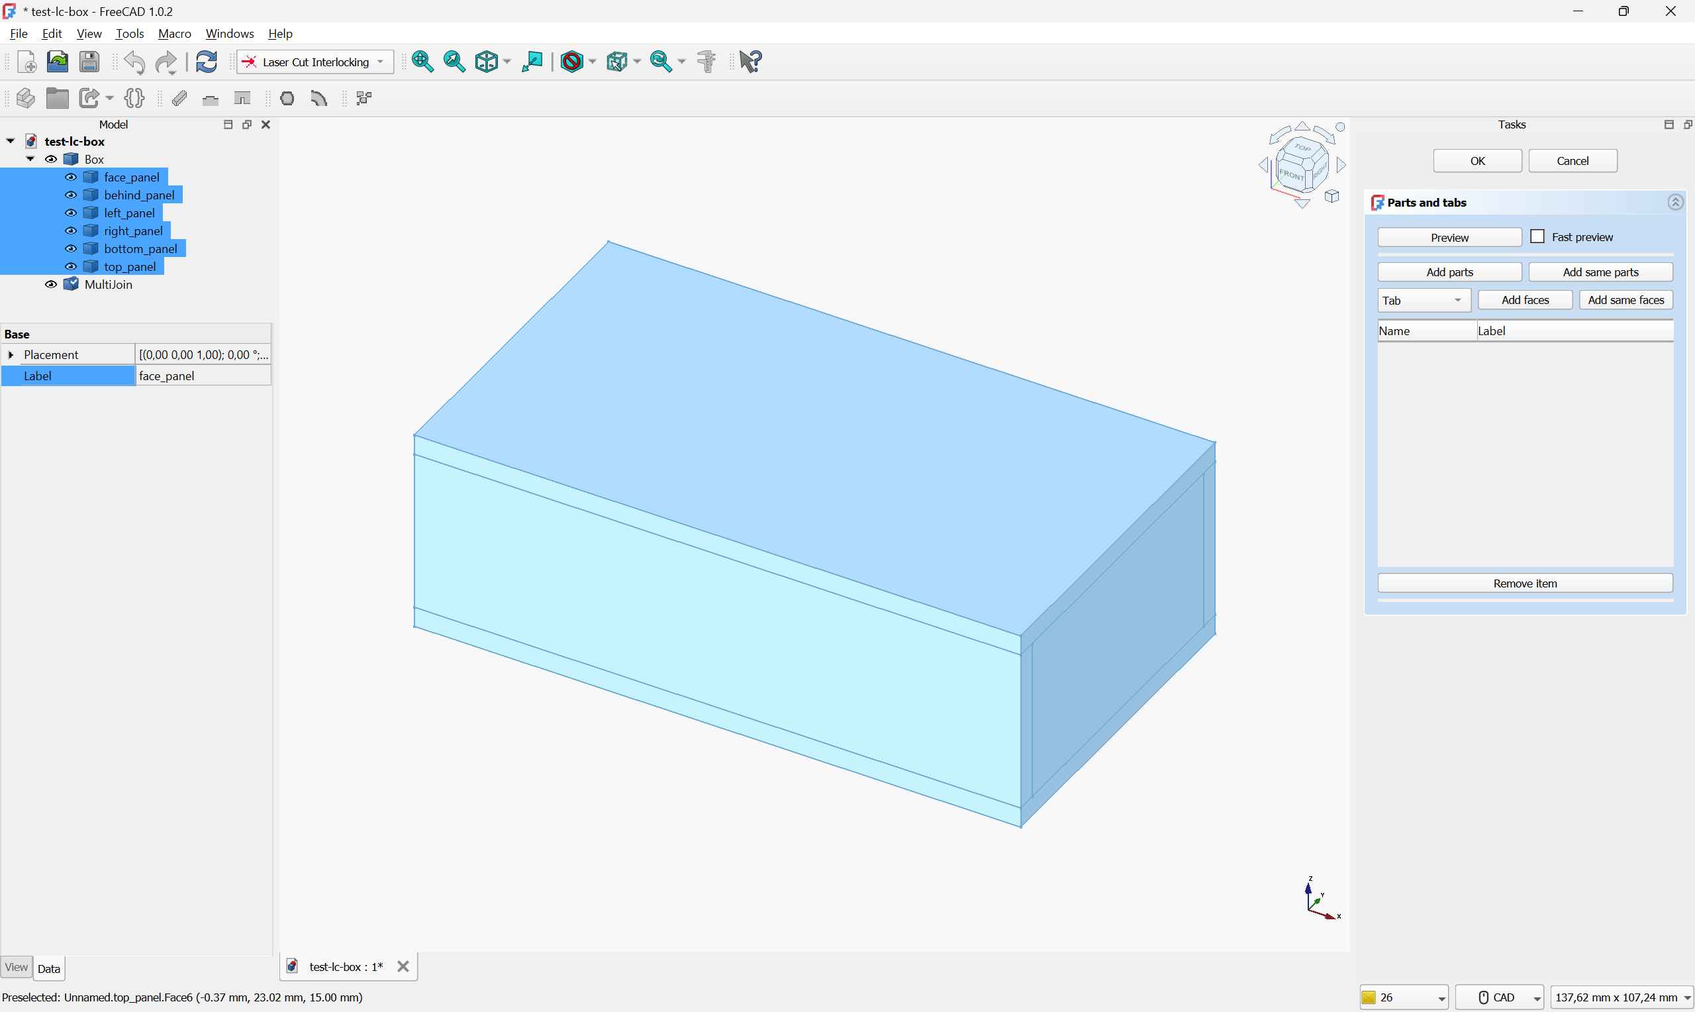This screenshot has width=1695, height=1012.
Task: Open the Tab type dropdown in Parts and tabs
Action: click(x=1457, y=300)
